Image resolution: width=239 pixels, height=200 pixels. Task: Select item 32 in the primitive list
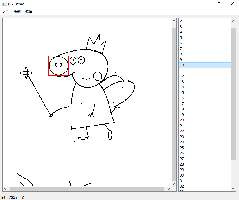[205, 186]
